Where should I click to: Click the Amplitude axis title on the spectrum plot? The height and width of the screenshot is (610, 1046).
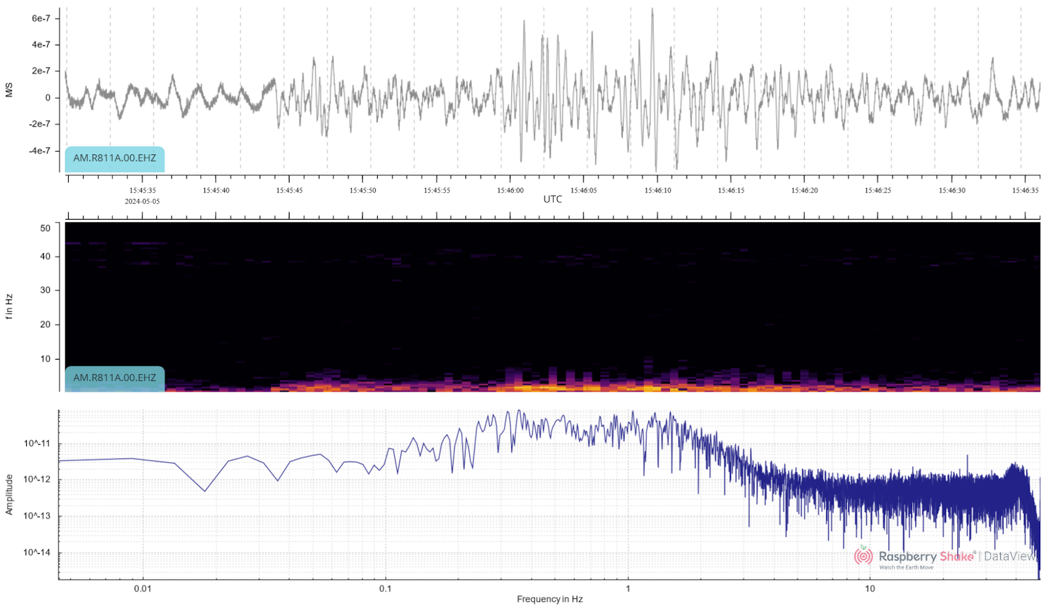pos(9,494)
